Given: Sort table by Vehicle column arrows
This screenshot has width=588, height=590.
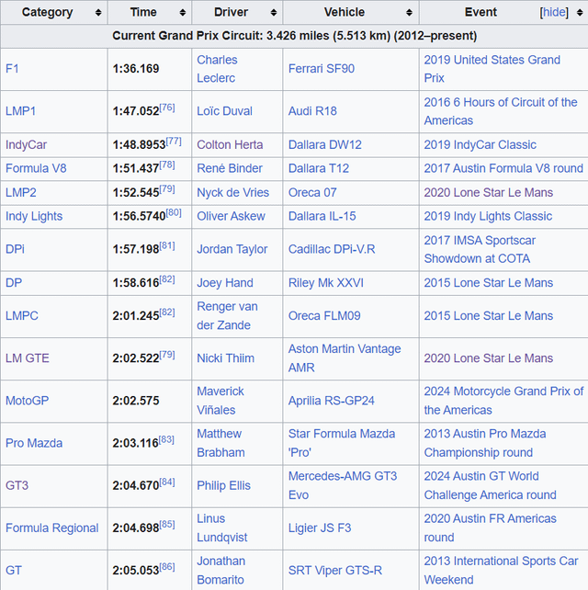Looking at the screenshot, I should 410,13.
